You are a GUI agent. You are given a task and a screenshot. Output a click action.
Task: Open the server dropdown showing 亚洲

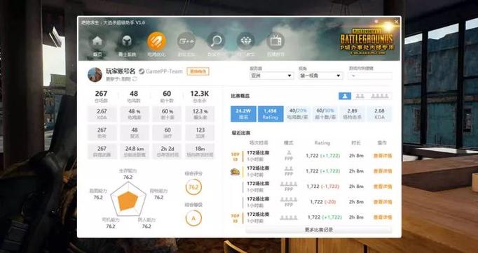point(272,75)
